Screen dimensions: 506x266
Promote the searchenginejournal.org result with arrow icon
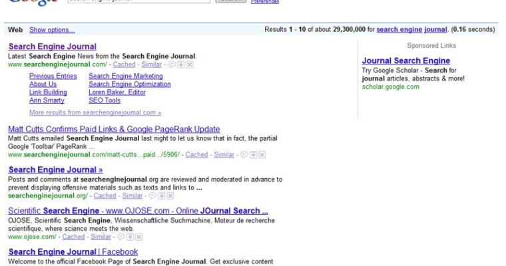coord(162,196)
